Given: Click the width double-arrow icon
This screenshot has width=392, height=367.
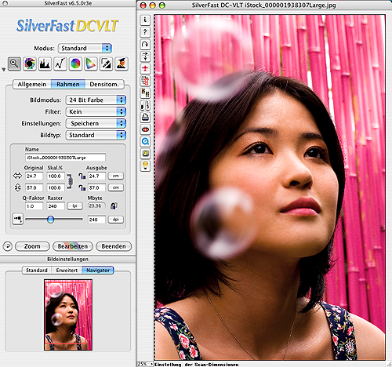Looking at the screenshot, I should pyautogui.click(x=17, y=176).
